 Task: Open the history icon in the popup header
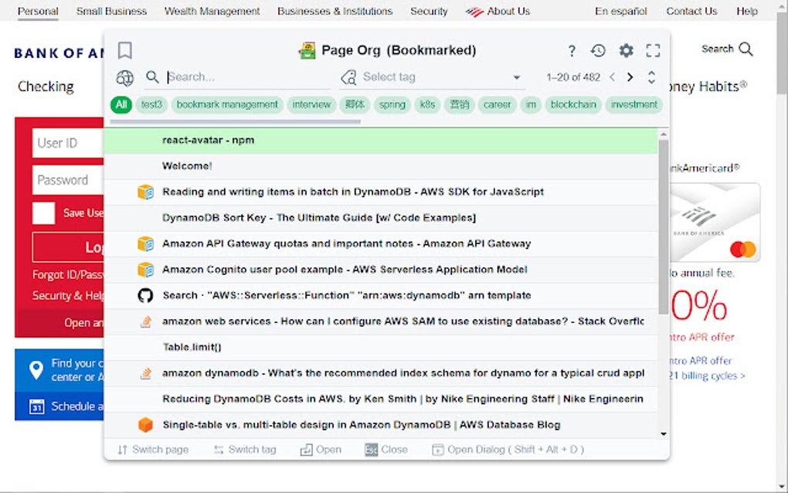click(598, 49)
